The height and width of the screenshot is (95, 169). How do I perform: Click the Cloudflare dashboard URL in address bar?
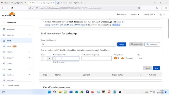coord(70,8)
